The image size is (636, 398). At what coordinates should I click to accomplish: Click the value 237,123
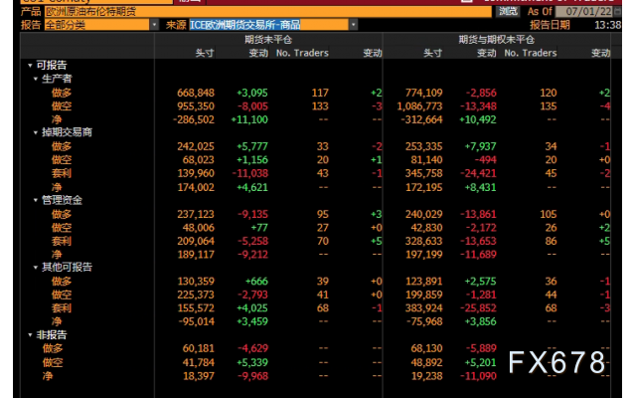[x=196, y=214]
